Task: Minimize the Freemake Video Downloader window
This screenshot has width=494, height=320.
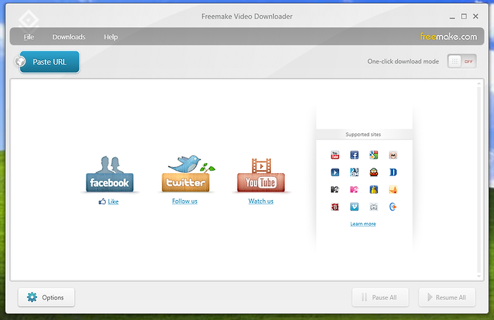Action: [x=452, y=16]
